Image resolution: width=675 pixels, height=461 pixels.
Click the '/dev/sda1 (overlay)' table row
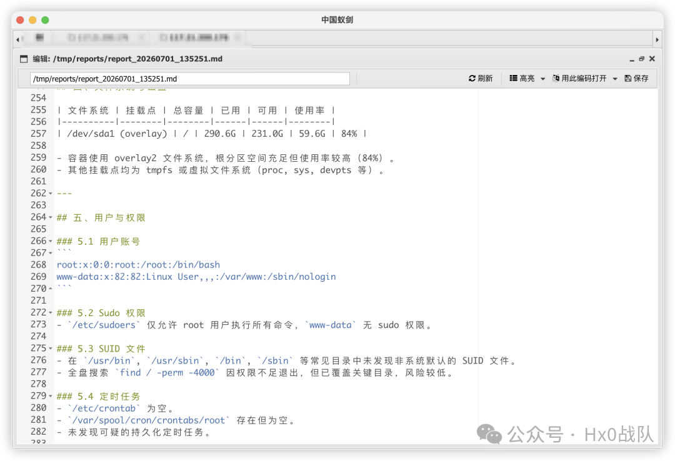click(212, 134)
